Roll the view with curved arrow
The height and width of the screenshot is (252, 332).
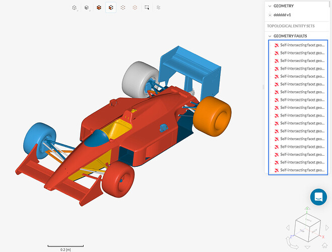tap(292, 243)
